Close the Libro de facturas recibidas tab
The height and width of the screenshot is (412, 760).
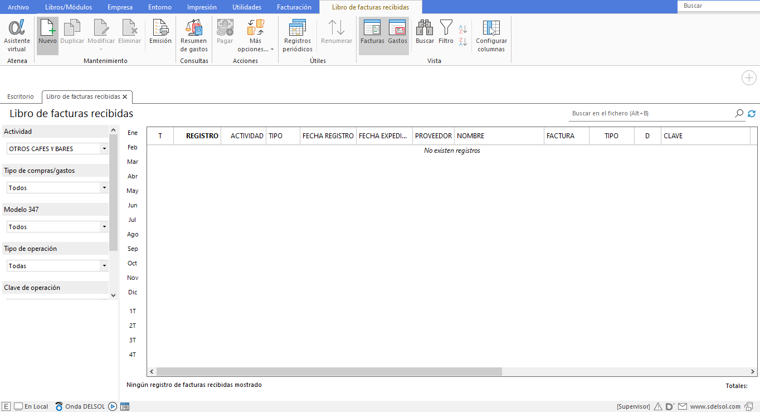[125, 96]
